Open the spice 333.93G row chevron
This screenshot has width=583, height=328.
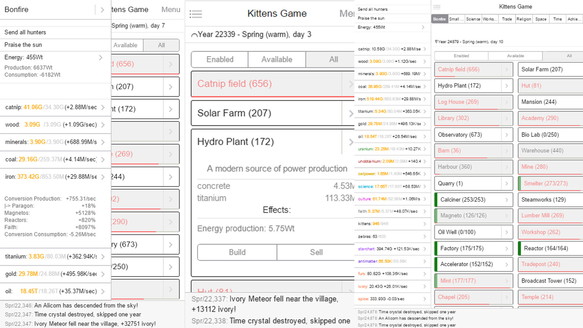425,299
